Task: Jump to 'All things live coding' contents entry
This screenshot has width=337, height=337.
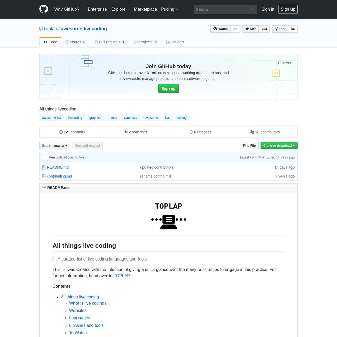Action: 80,297
